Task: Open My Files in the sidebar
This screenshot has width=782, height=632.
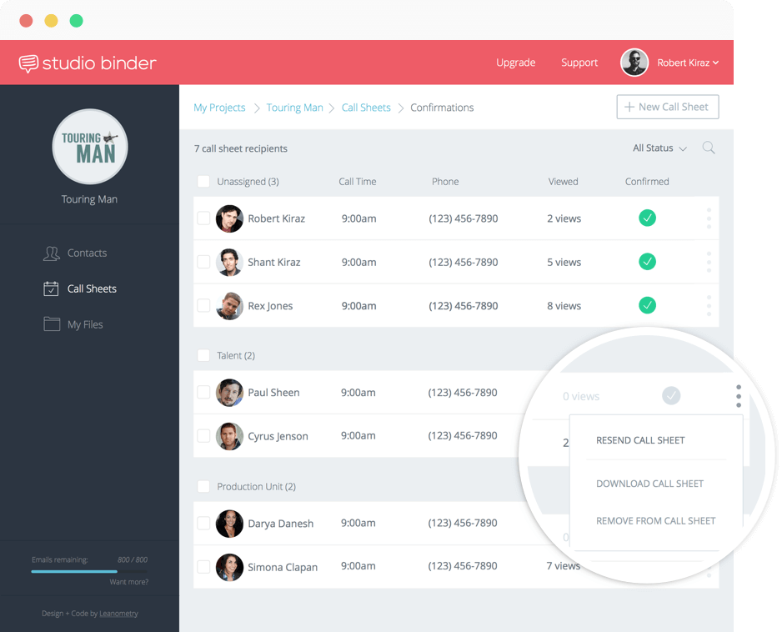Action: [85, 324]
